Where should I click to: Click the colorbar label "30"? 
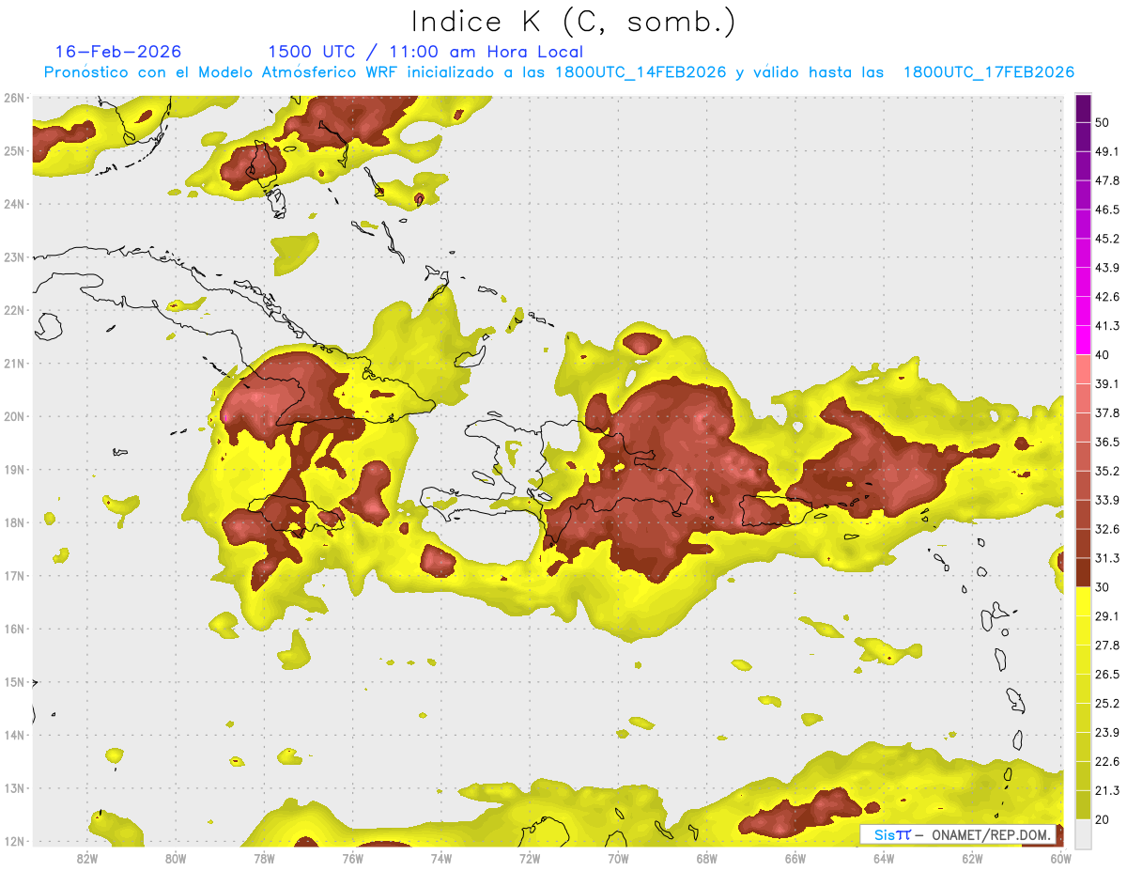(1102, 587)
